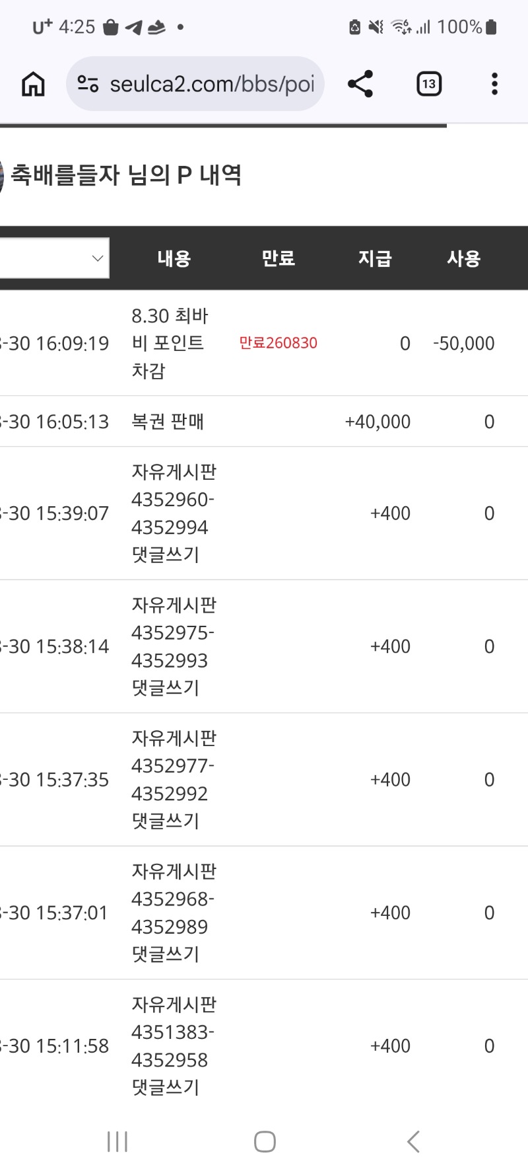Tap the Android back navigation button

tap(413, 1141)
